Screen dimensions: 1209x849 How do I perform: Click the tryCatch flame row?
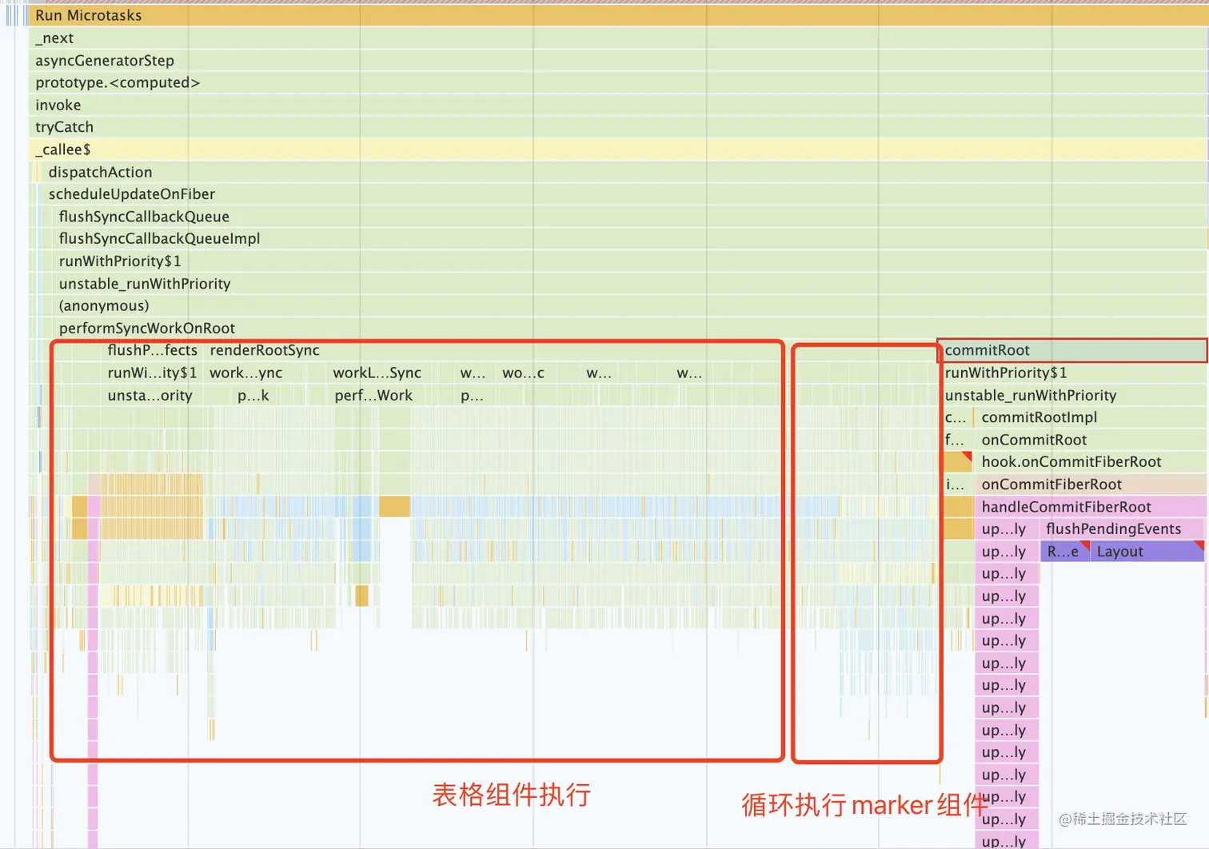point(618,127)
